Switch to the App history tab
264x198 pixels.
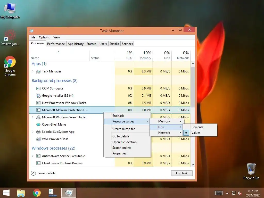tap(76, 44)
